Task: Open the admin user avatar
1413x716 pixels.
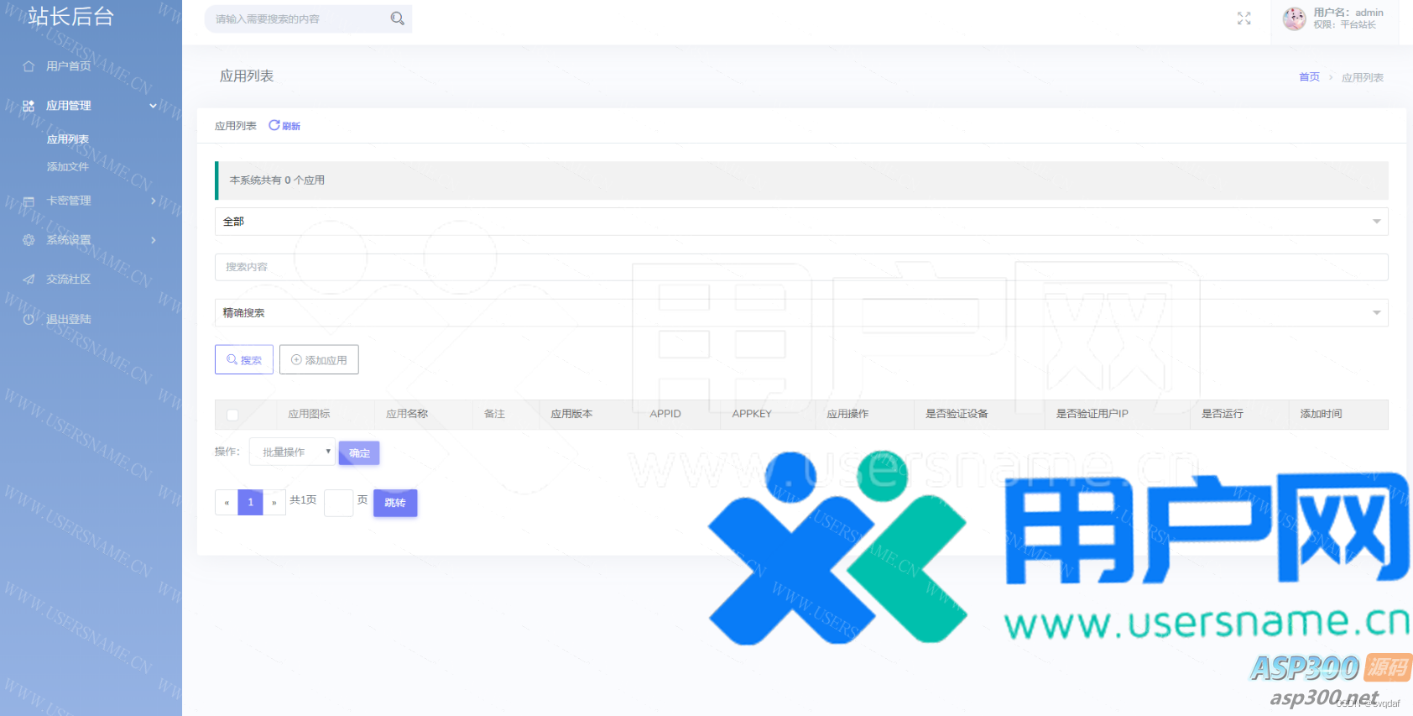Action: pyautogui.click(x=1295, y=18)
